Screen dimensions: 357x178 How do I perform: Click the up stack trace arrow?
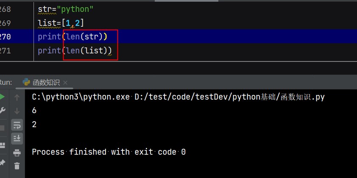(x=17, y=97)
